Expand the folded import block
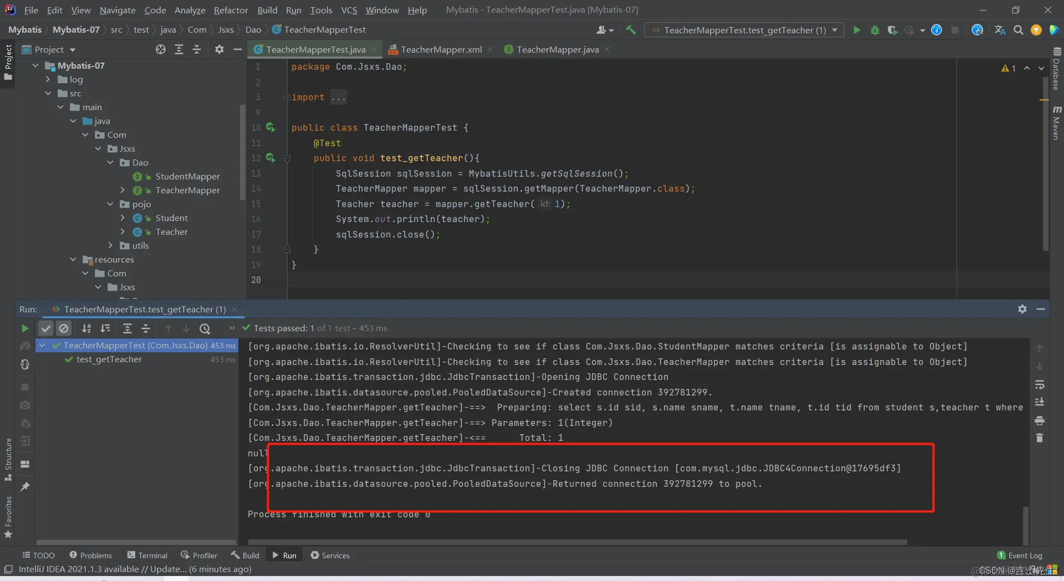Image resolution: width=1064 pixels, height=581 pixels. pyautogui.click(x=288, y=97)
